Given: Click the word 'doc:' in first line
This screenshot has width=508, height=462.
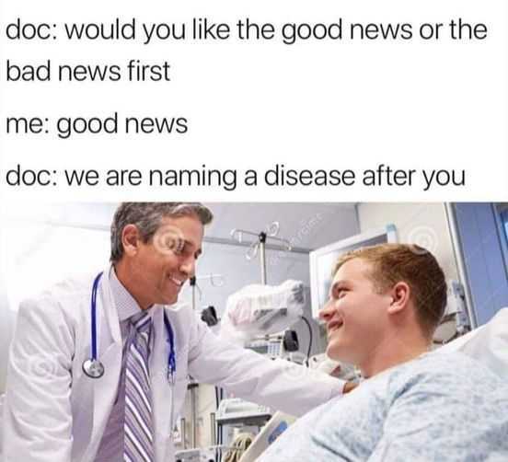Looking at the screenshot, I should click(31, 29).
